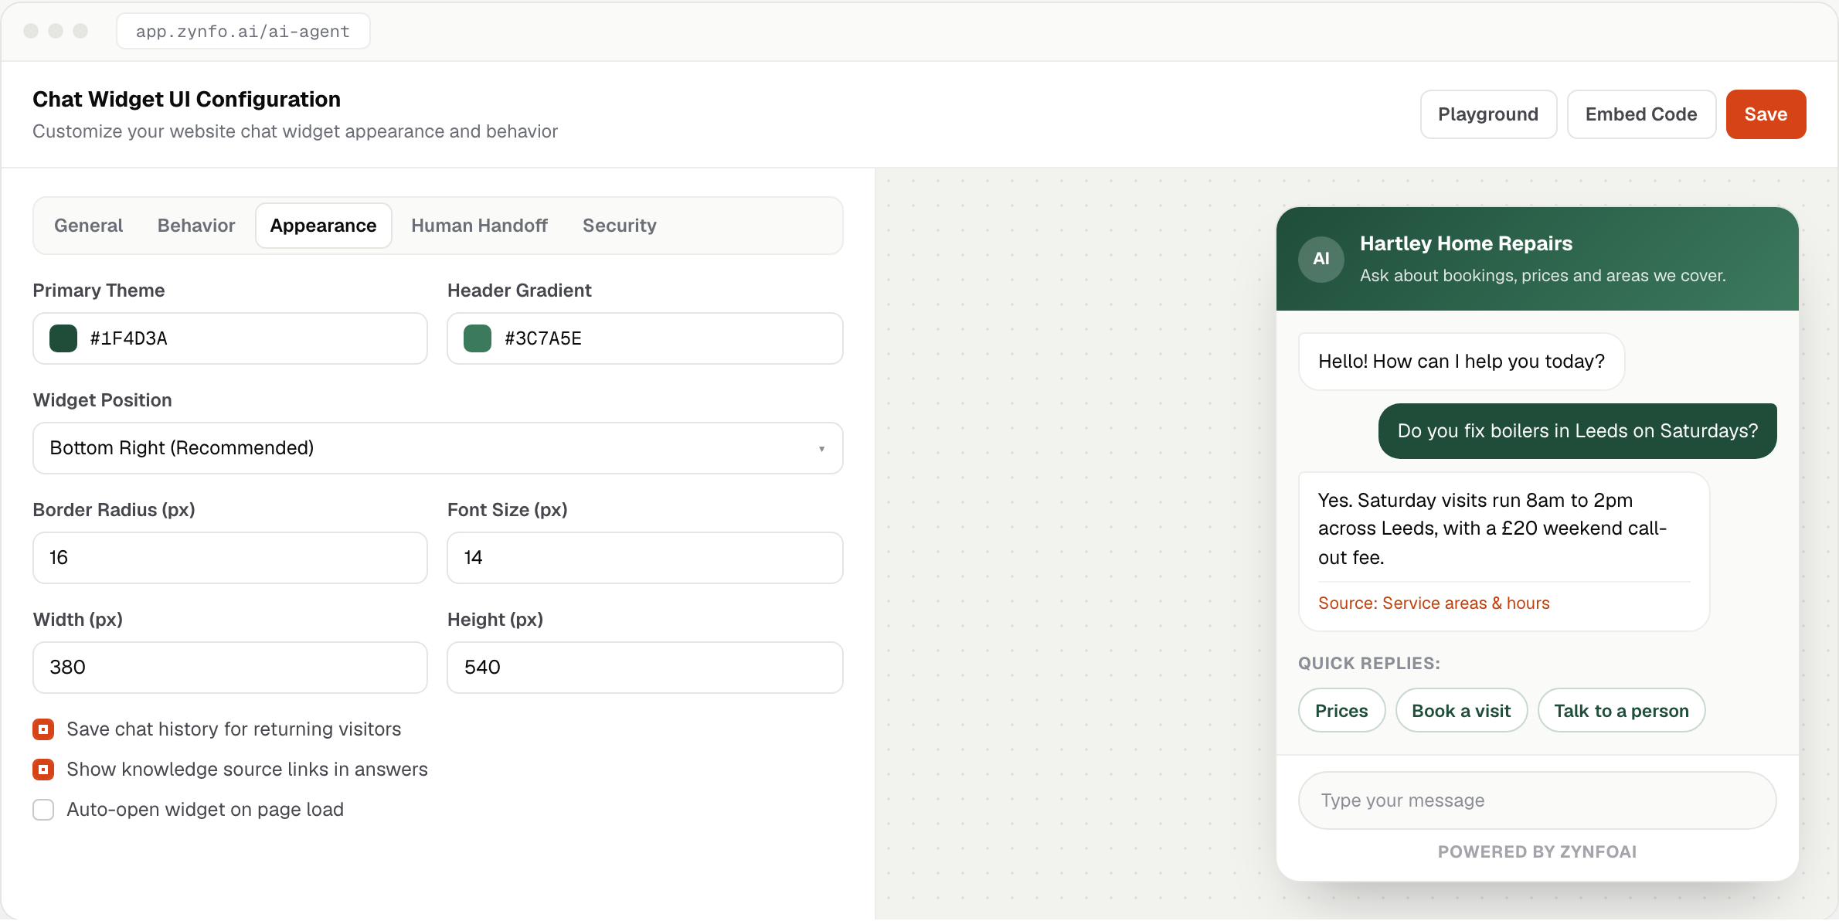Click the Save button
Screen dimensions: 1839x921
[x=1766, y=114]
